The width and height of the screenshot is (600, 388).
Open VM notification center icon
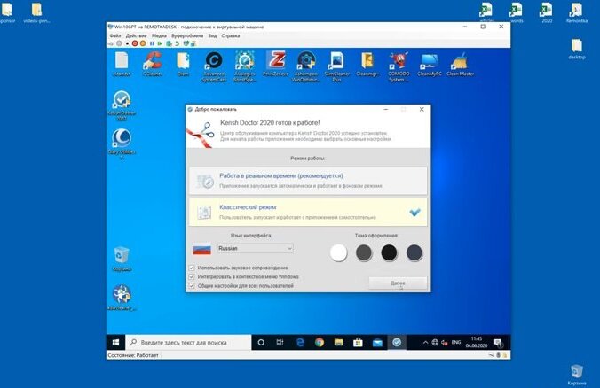coord(498,343)
